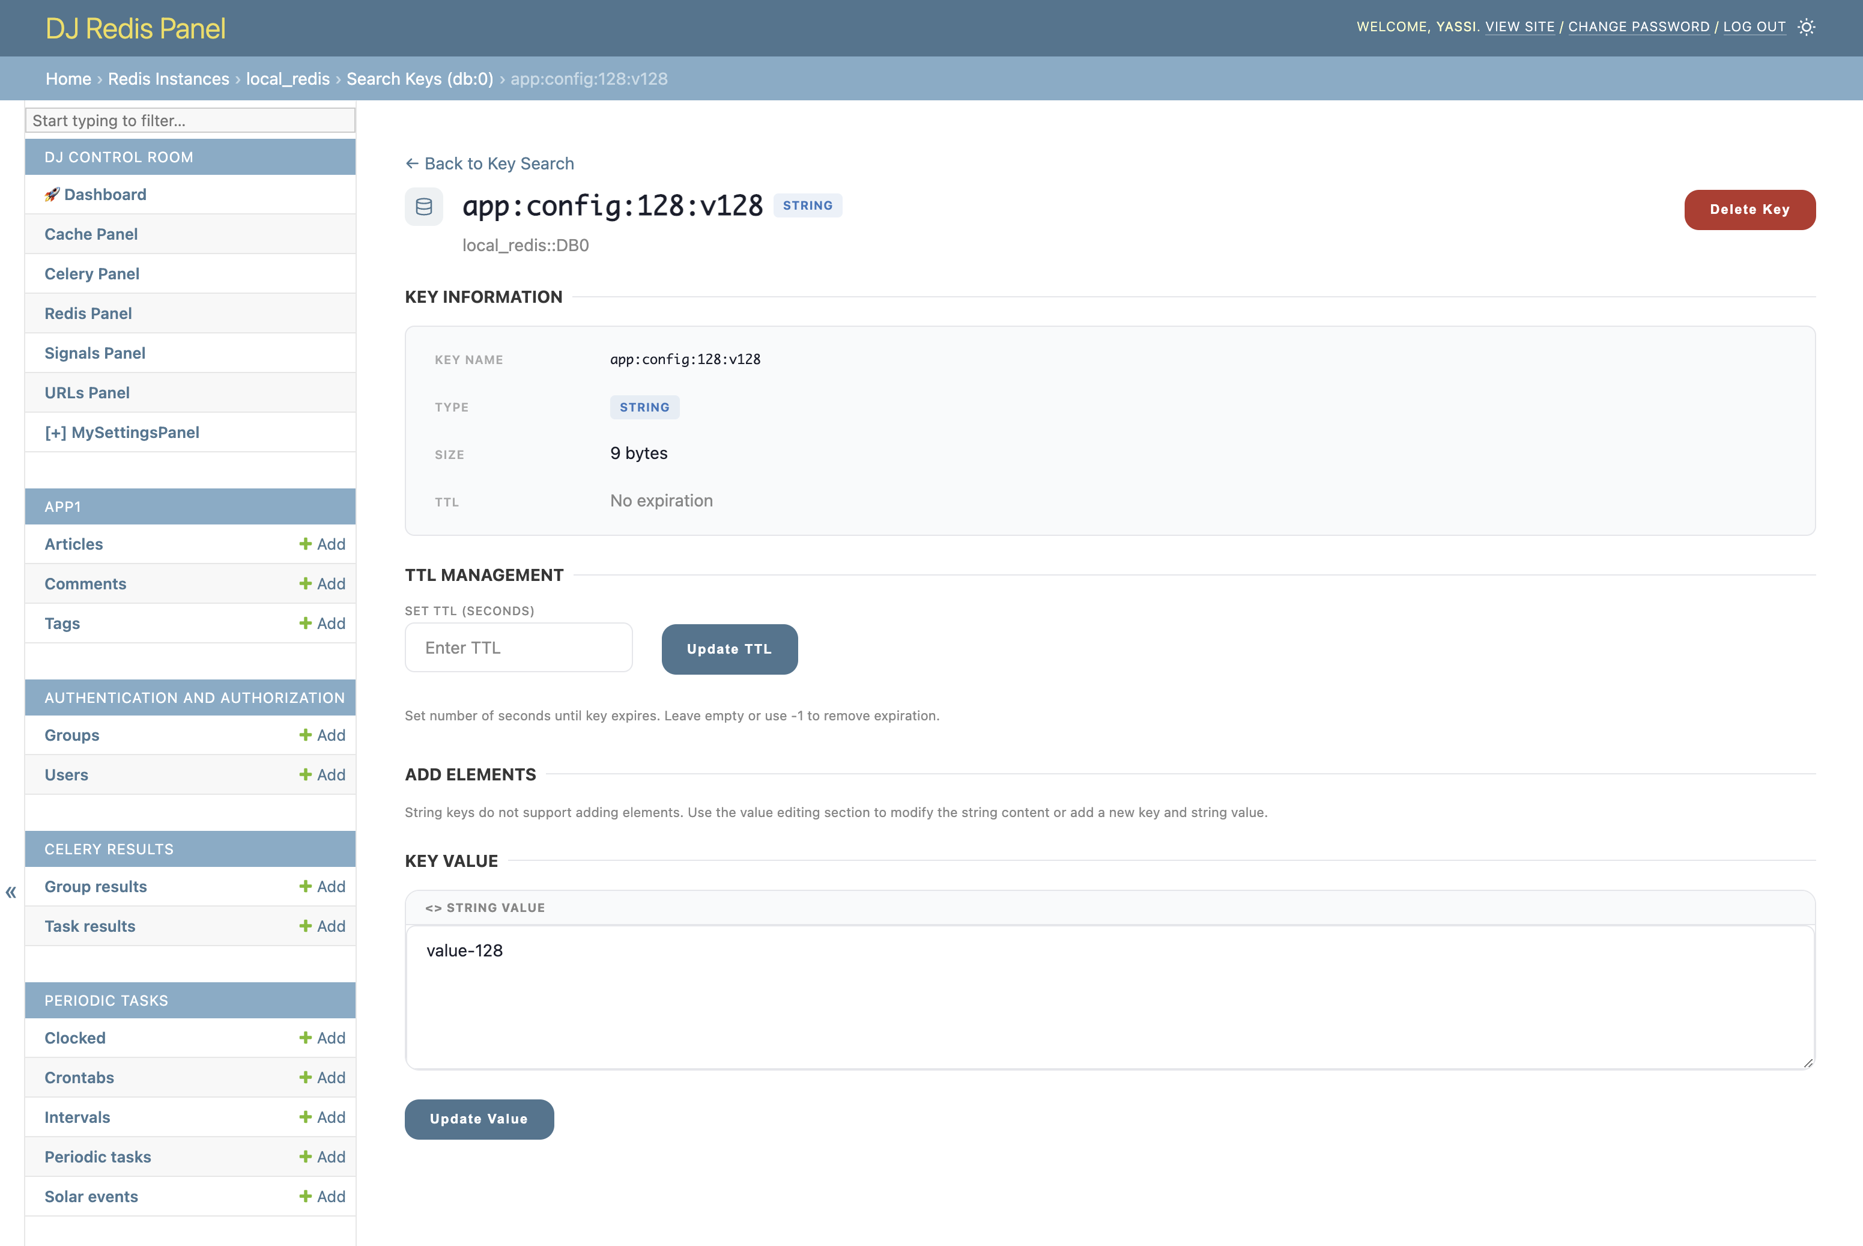The height and width of the screenshot is (1246, 1863).
Task: Collapse the sidebar with the double-chevron
Action: (x=11, y=892)
